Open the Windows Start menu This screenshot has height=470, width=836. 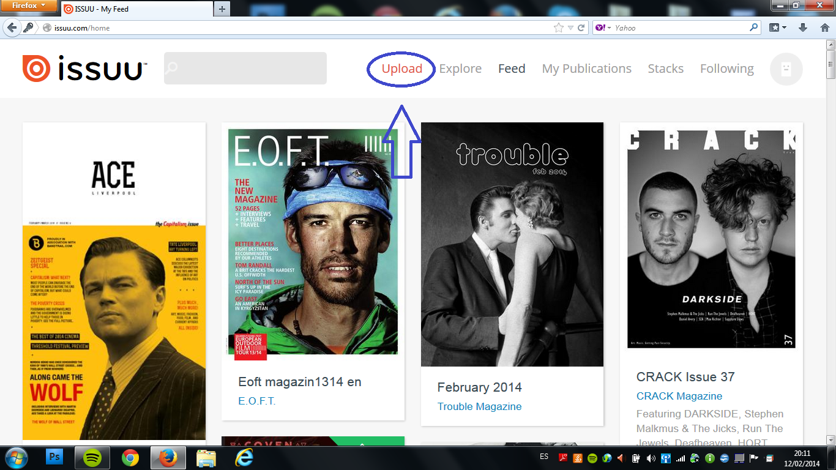tap(17, 458)
